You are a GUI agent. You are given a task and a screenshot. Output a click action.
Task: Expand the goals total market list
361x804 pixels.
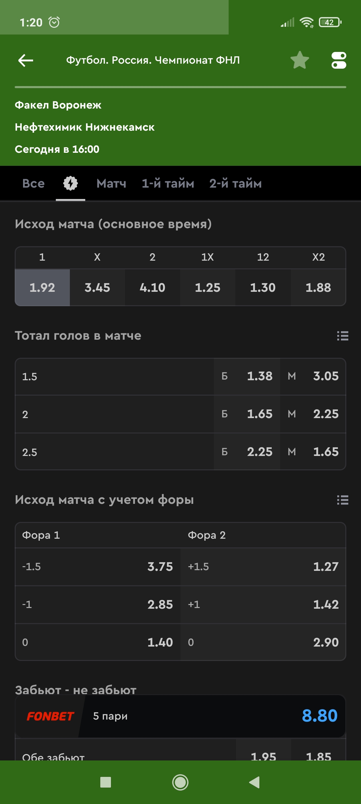pos(343,336)
